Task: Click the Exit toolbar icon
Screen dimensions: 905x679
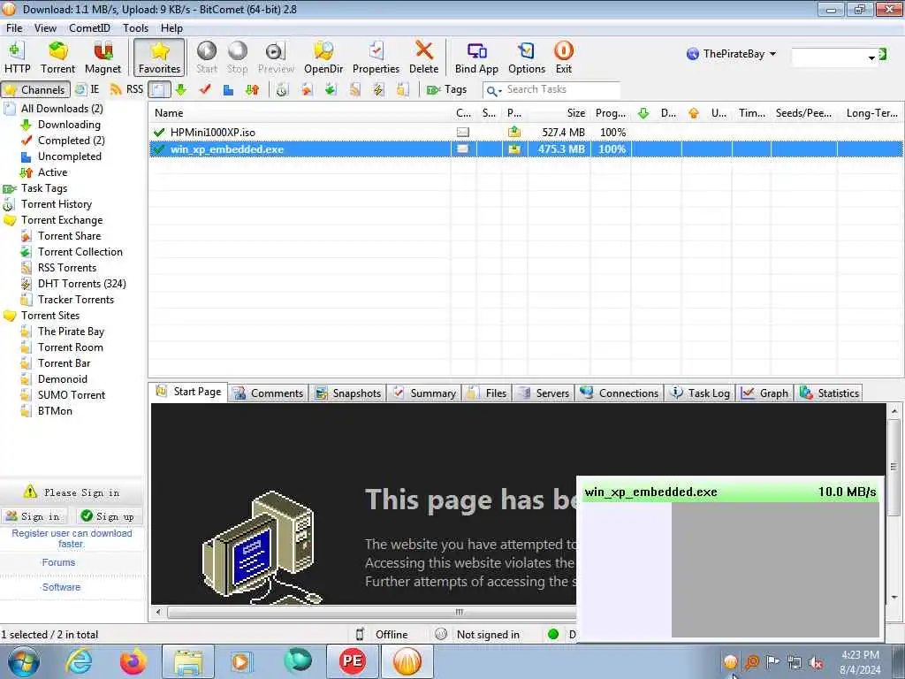Action: pos(563,57)
